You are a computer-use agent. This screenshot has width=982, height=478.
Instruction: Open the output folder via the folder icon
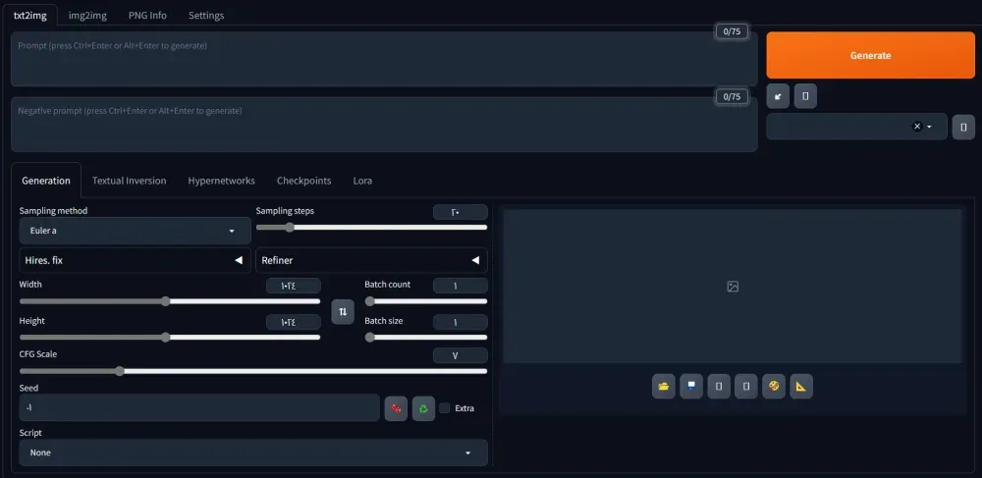click(664, 386)
